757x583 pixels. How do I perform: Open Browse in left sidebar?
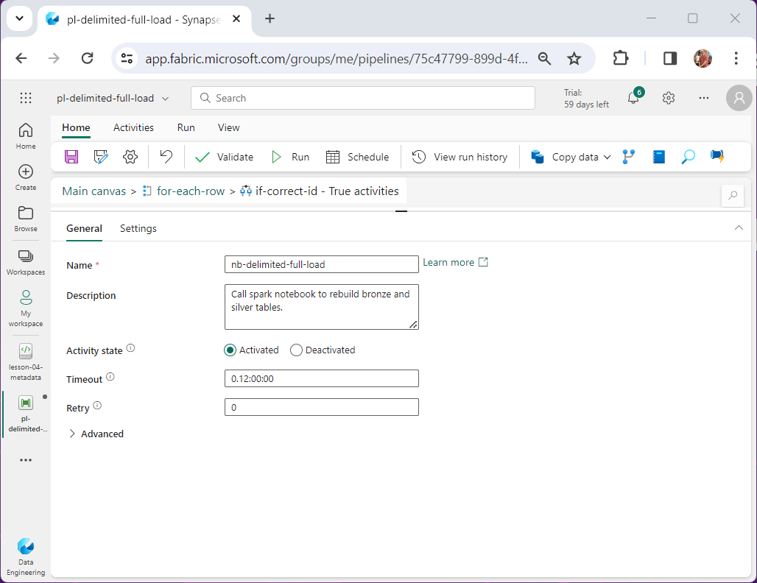coord(26,219)
